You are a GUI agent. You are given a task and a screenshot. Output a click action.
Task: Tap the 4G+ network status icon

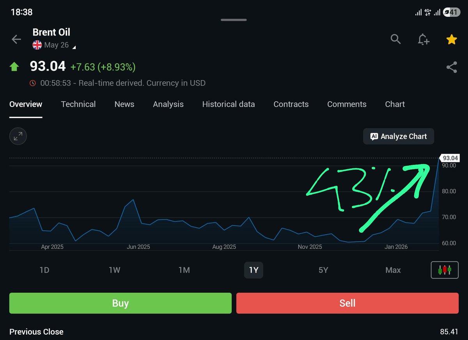tap(428, 12)
